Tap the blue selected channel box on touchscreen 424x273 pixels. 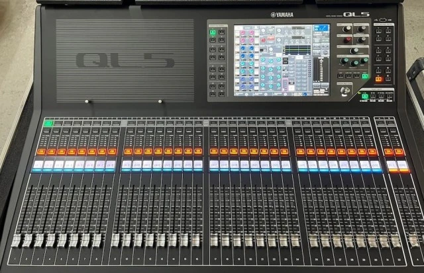(x=321, y=28)
